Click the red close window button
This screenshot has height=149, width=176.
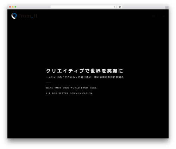pos(10,7)
